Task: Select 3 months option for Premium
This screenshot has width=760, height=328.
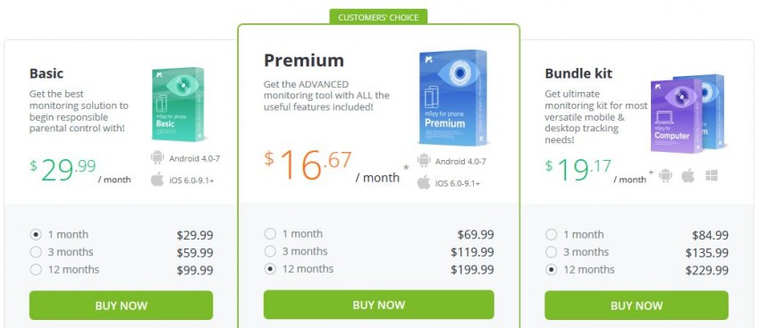Action: click(270, 251)
